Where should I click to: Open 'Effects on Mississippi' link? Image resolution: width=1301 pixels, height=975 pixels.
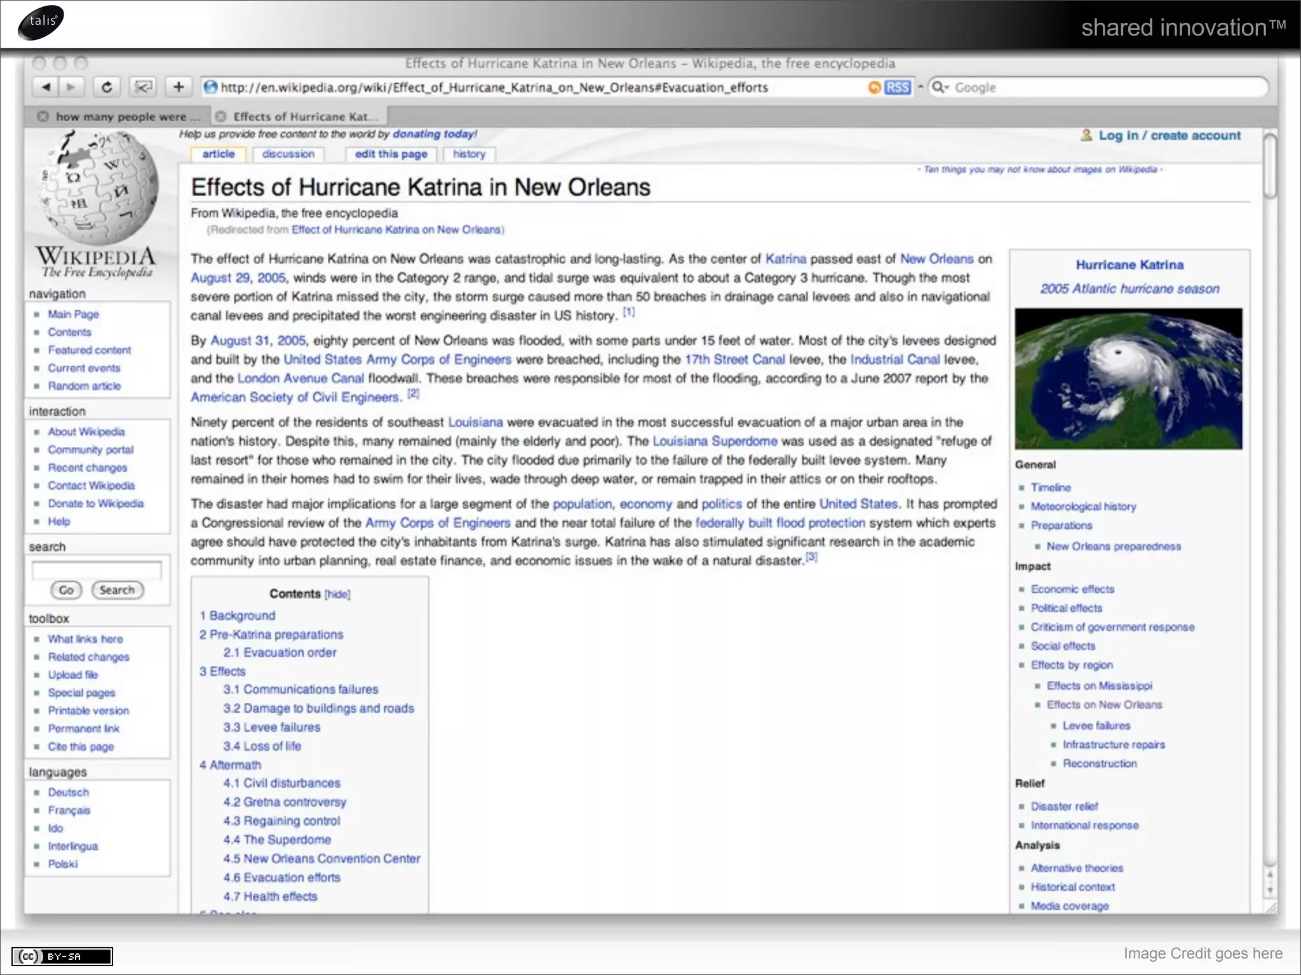(1099, 686)
